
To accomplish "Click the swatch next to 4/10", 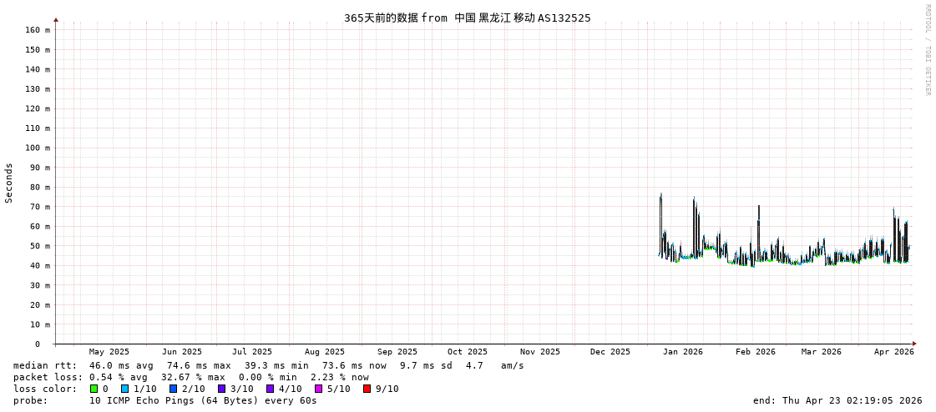I will click(271, 389).
